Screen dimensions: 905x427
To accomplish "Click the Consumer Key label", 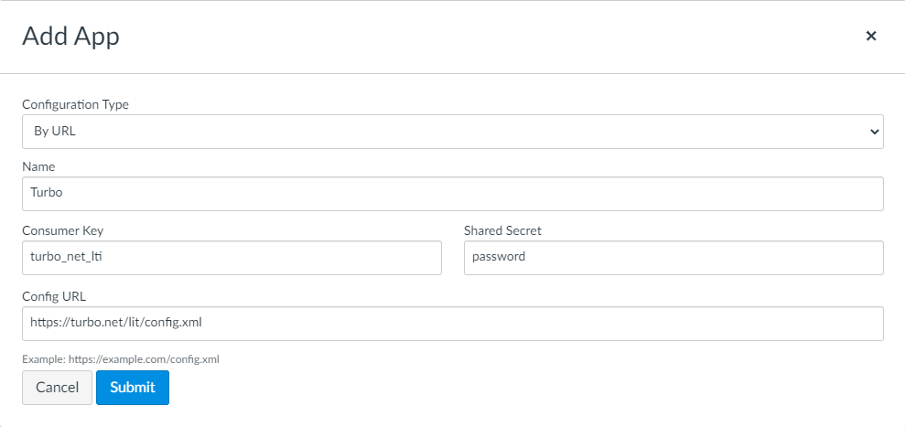I will (69, 230).
